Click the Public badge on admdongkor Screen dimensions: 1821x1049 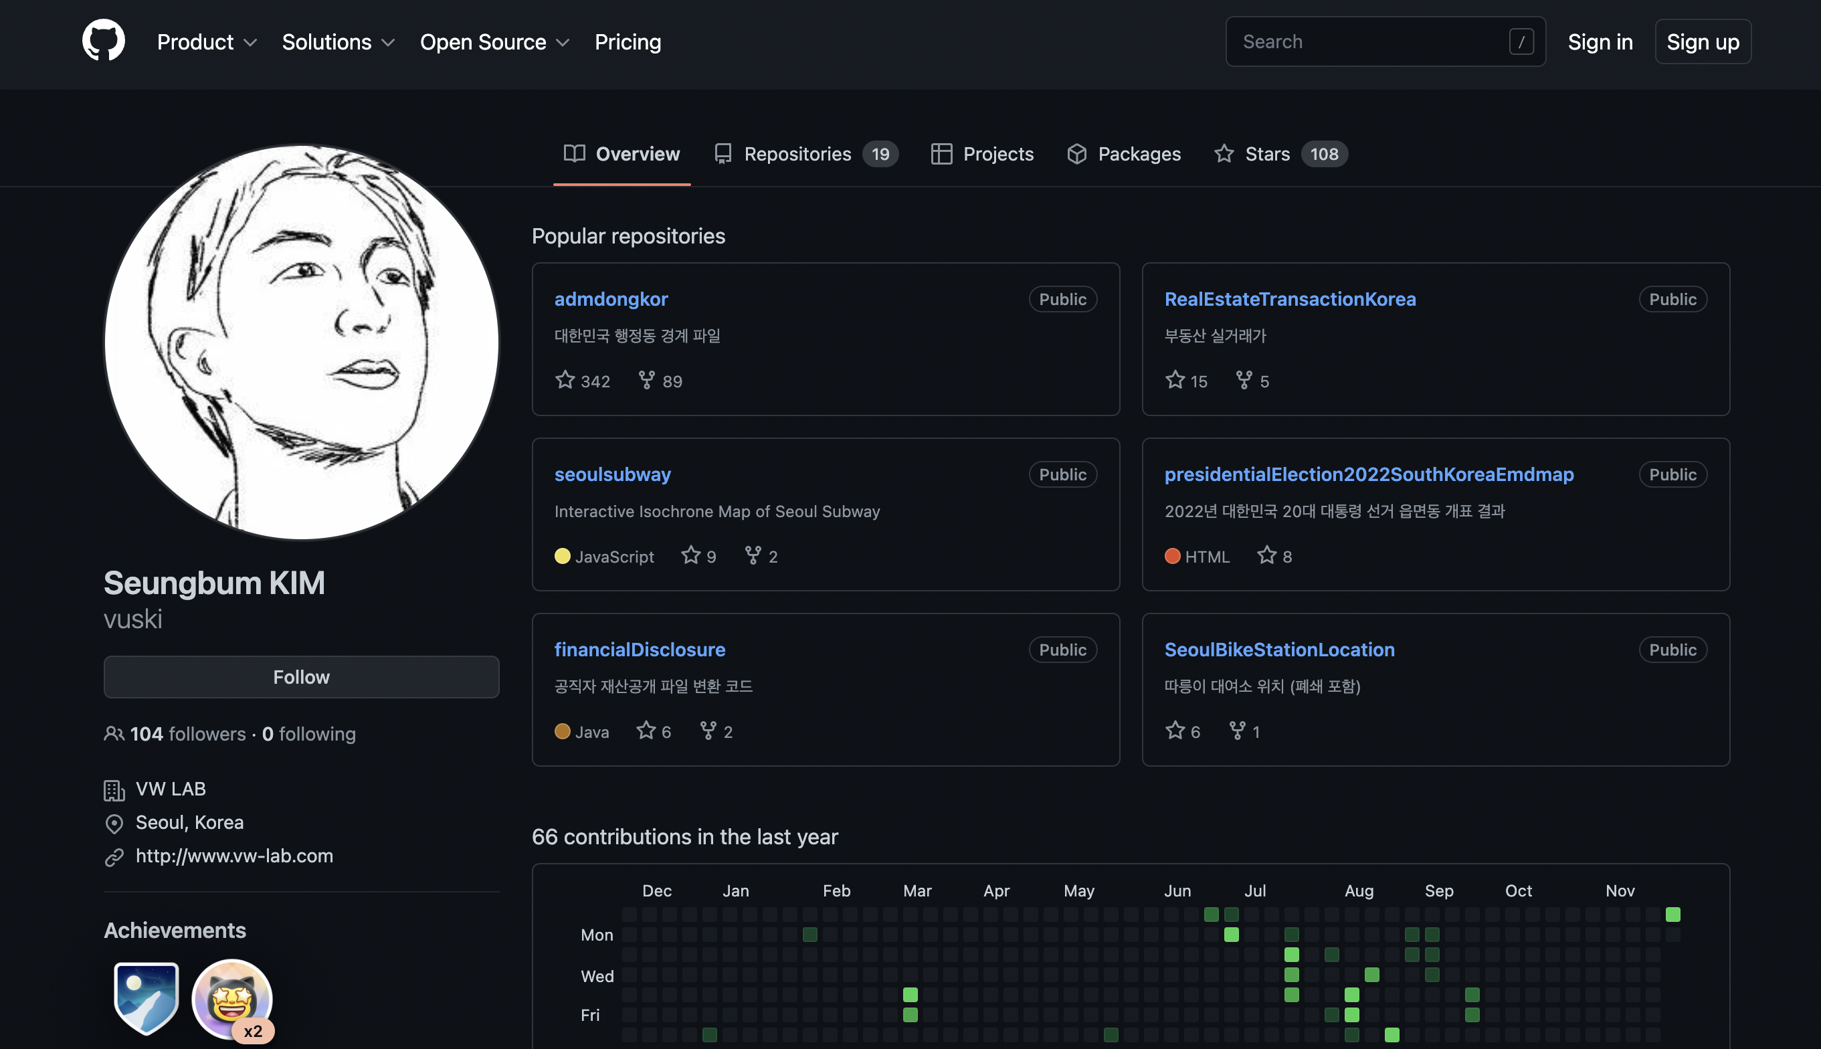coord(1062,299)
